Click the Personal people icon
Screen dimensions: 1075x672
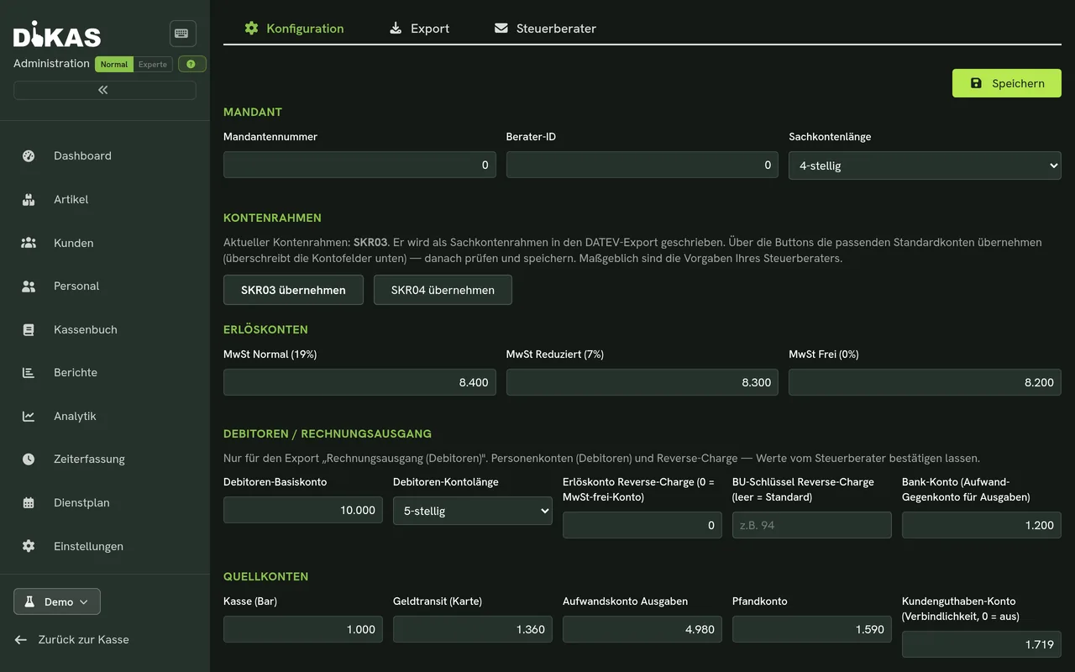pos(29,286)
